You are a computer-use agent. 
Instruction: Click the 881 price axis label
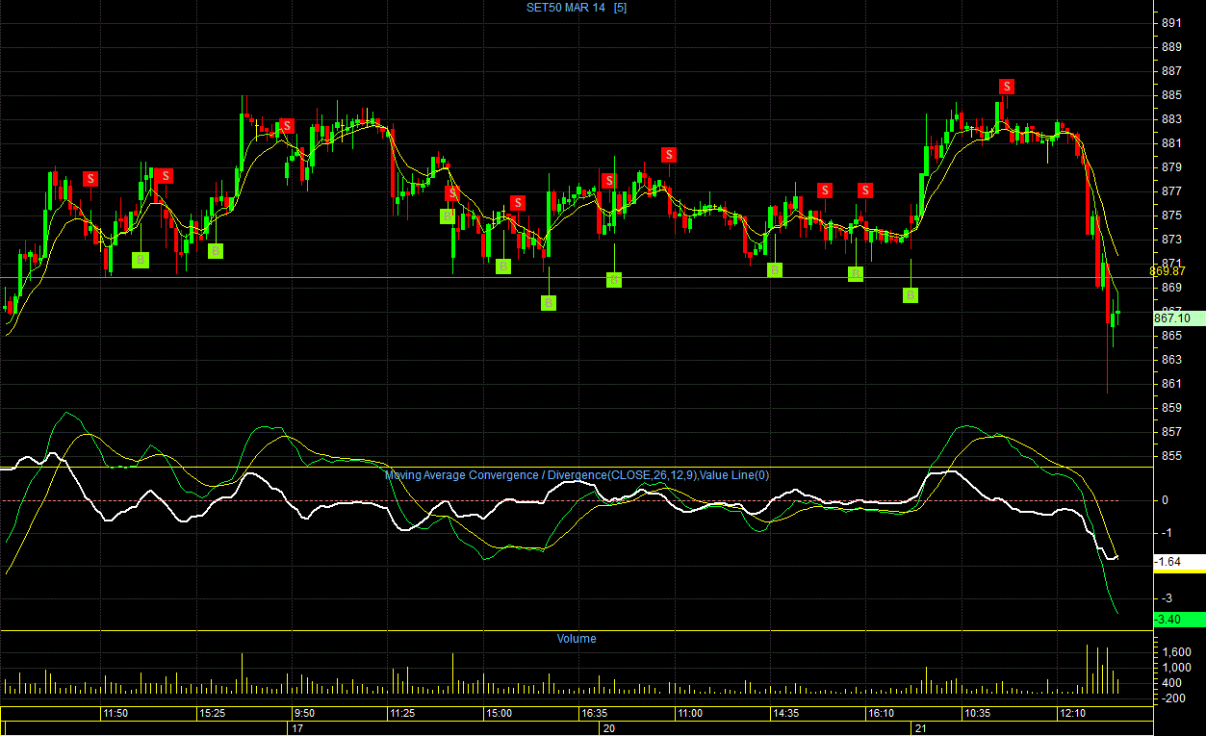coord(1172,143)
